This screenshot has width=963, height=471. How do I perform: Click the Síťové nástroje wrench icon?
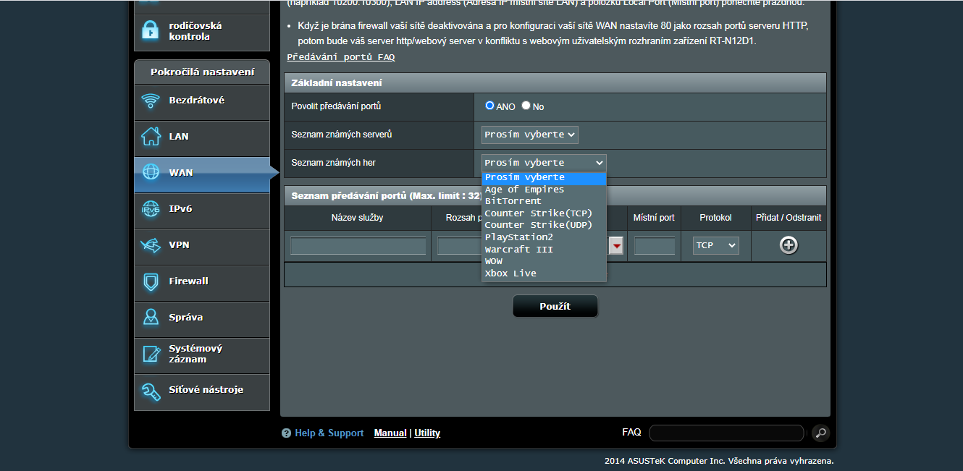[151, 391]
